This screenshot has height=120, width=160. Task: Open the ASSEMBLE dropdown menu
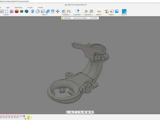[x=66, y=15]
